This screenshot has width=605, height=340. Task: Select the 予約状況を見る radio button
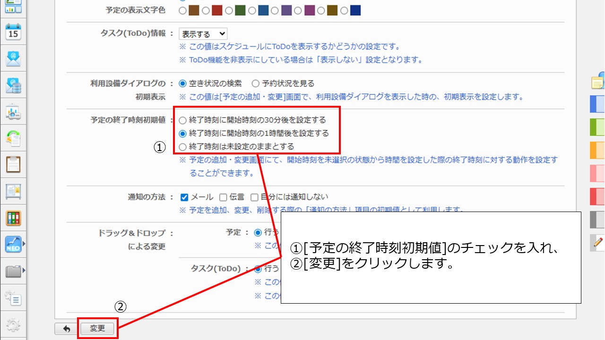tap(256, 84)
